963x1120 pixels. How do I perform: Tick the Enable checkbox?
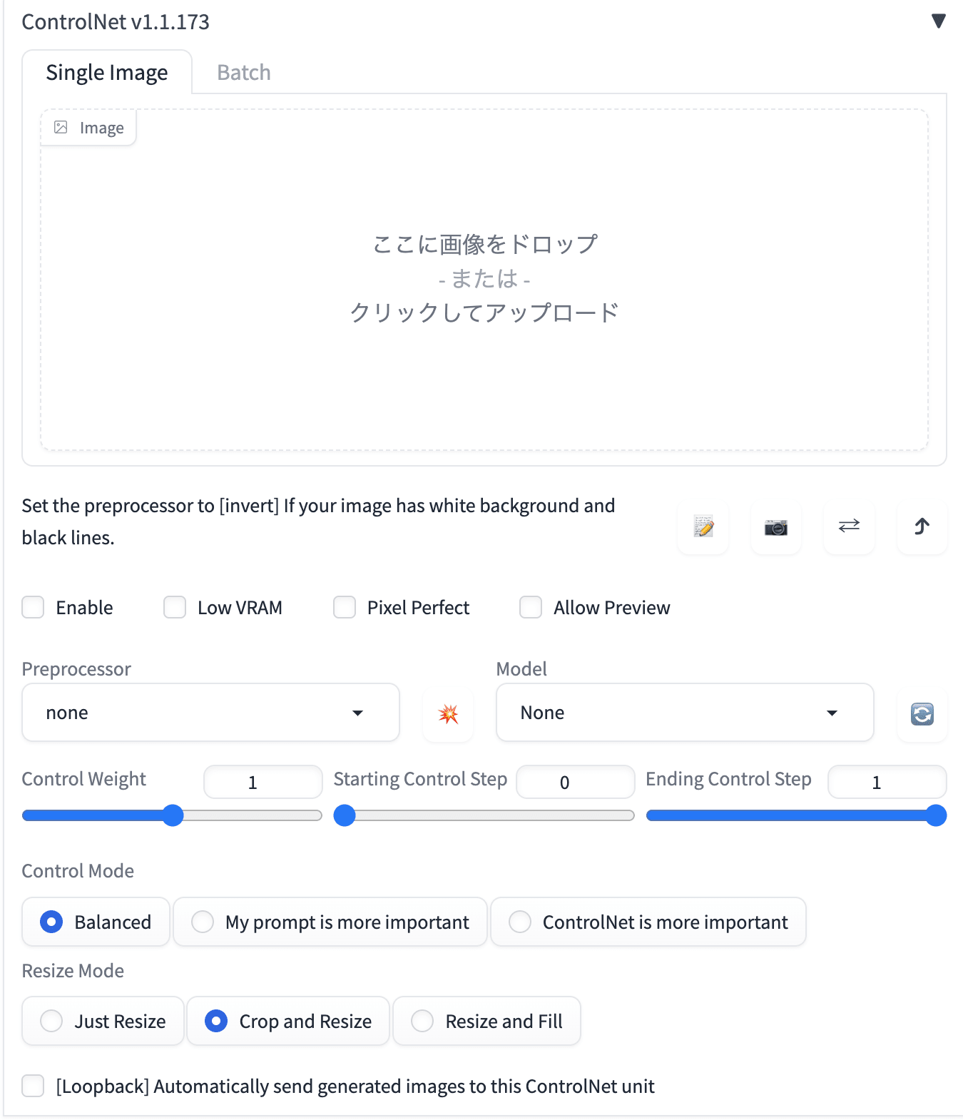pyautogui.click(x=33, y=608)
